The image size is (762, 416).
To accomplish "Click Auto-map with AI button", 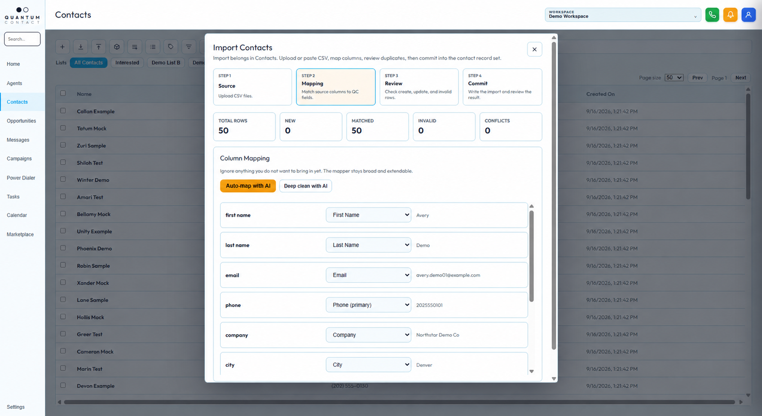I will [x=248, y=186].
